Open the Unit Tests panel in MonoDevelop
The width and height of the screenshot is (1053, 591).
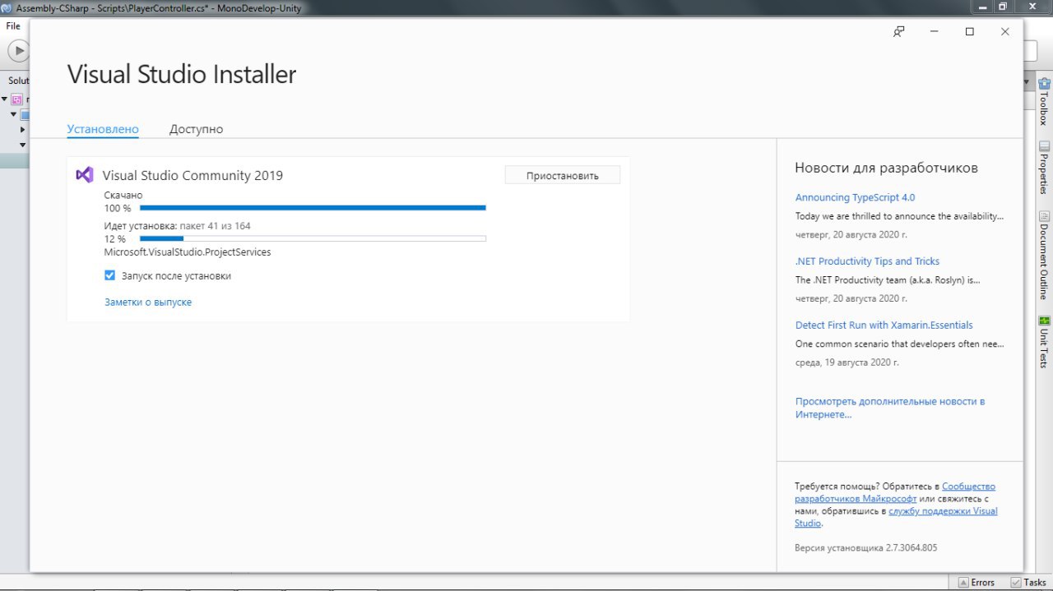click(x=1044, y=342)
